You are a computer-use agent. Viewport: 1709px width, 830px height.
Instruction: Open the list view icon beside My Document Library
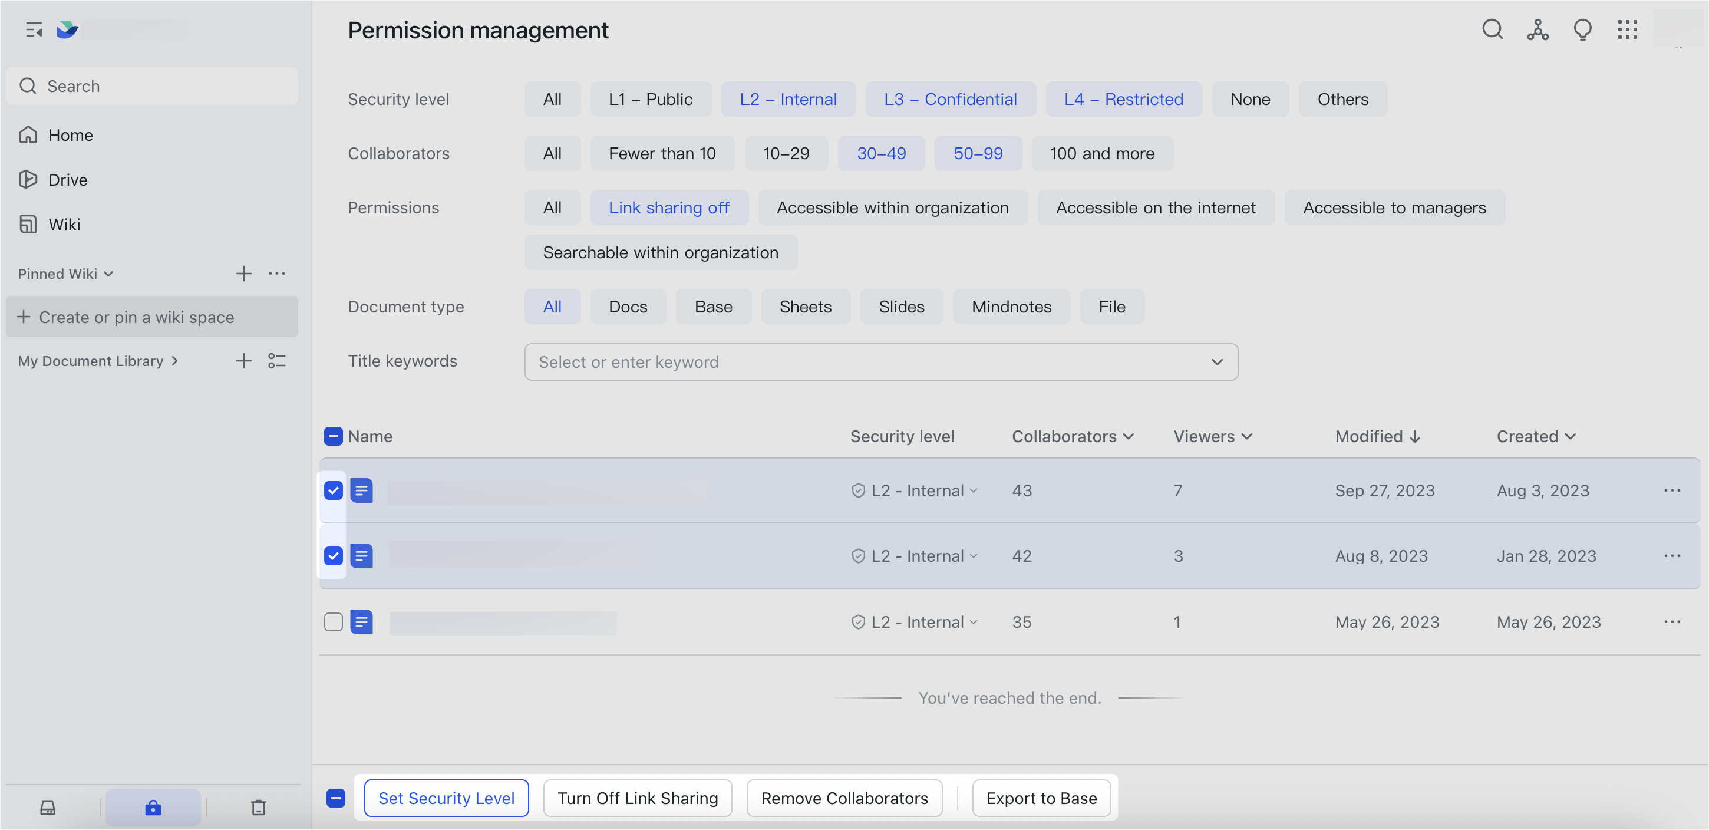[278, 361]
